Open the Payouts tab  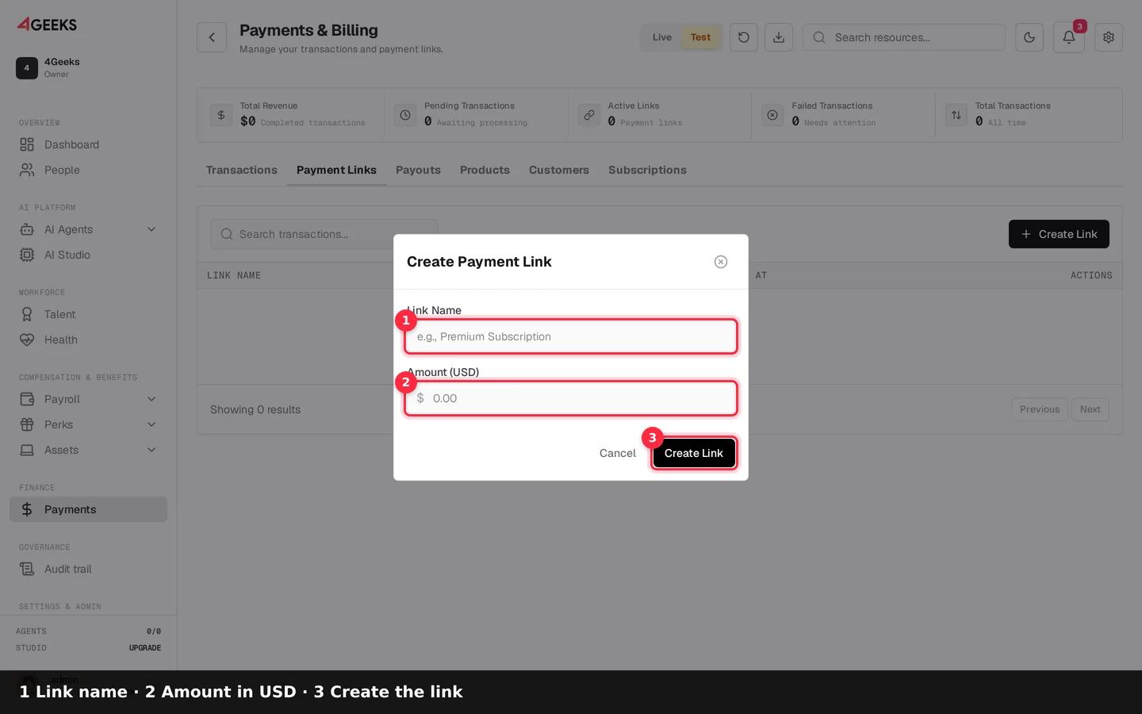tap(418, 170)
